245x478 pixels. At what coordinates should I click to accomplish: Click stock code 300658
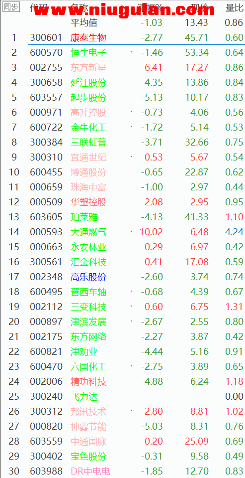coord(46,82)
